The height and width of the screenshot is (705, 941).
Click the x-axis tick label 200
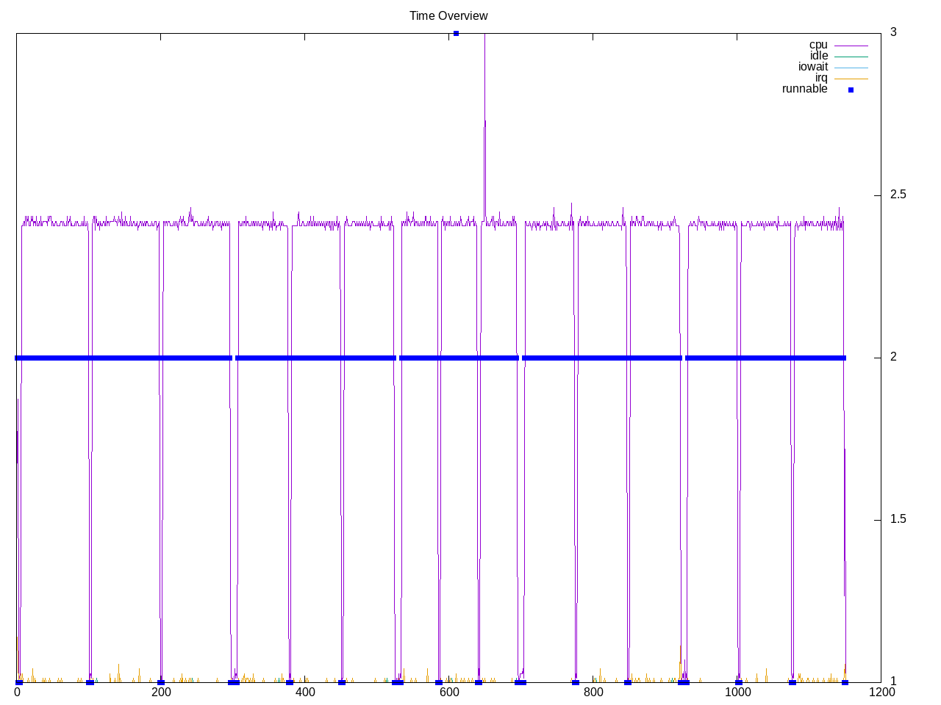[161, 693]
